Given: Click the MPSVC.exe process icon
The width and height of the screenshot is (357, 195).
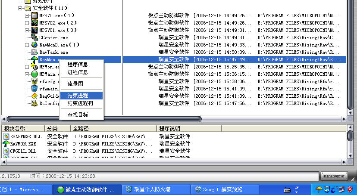Looking at the screenshot, I should pyautogui.click(x=34, y=15).
